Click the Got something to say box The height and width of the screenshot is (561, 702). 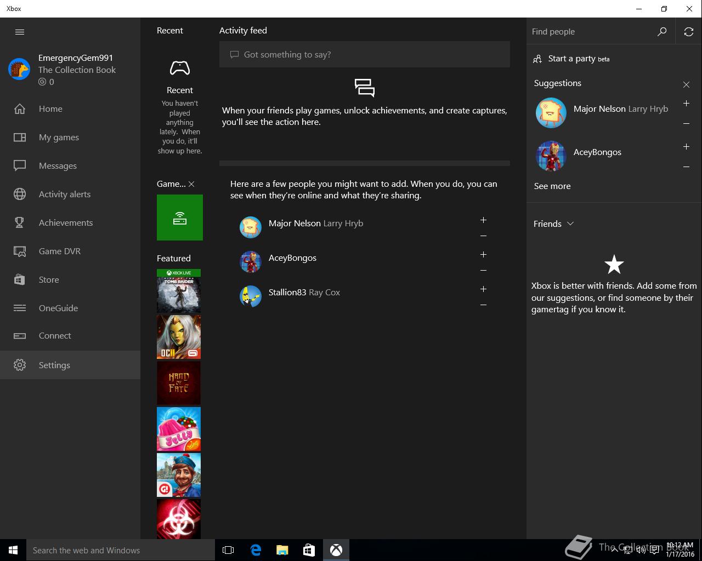click(x=365, y=54)
